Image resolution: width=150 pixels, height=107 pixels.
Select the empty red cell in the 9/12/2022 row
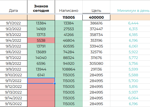[41, 86]
